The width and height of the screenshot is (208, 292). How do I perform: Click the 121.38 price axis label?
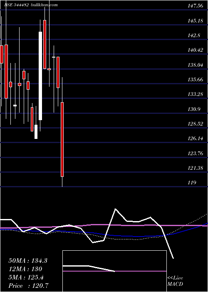click(195, 168)
